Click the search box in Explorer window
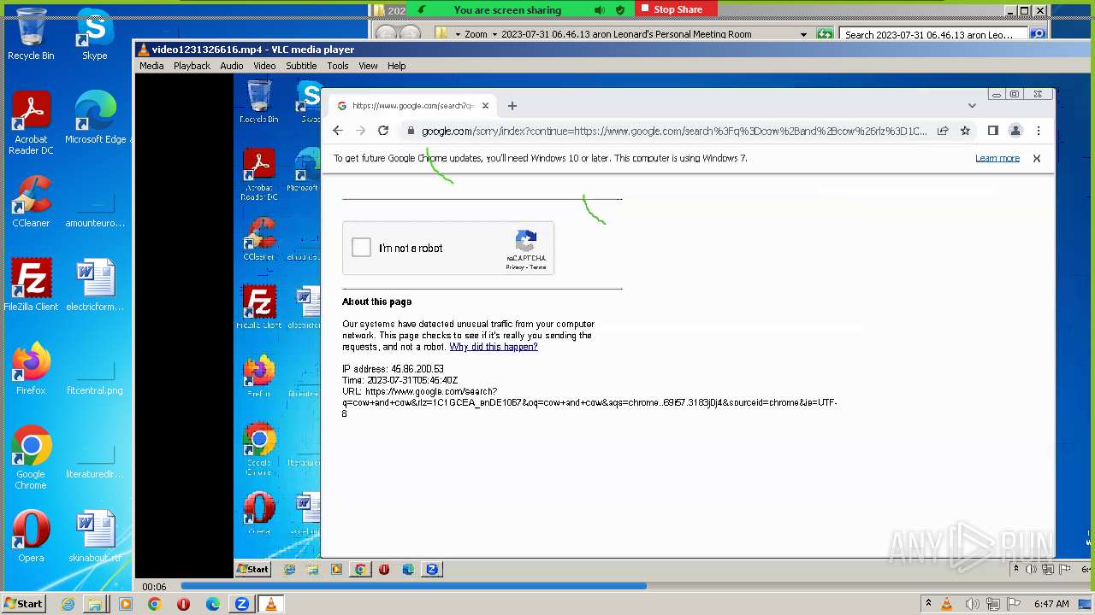The image size is (1095, 615). (934, 34)
